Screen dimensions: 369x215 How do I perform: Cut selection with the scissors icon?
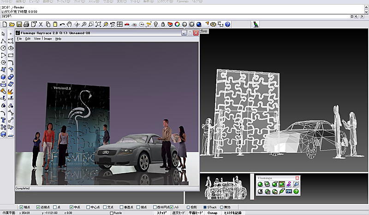41,24
